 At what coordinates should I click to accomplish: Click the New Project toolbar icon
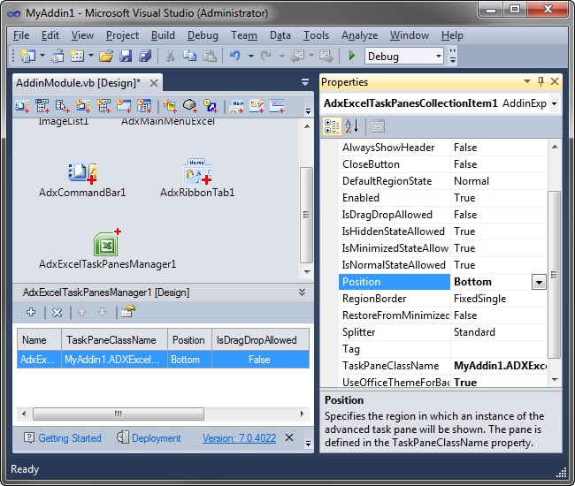27,56
